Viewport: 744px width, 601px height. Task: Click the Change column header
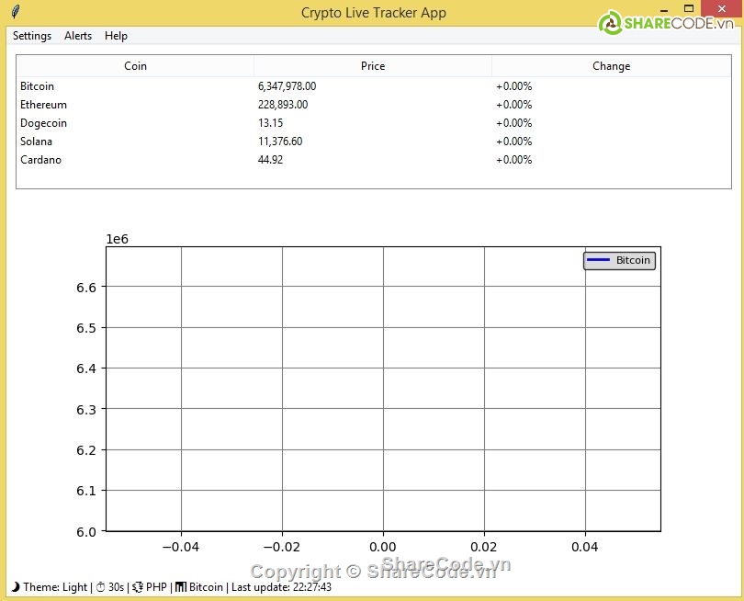point(611,66)
